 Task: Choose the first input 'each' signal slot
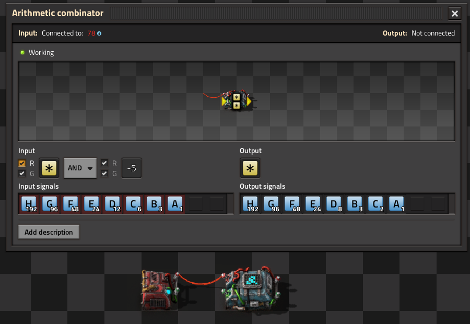tap(49, 168)
